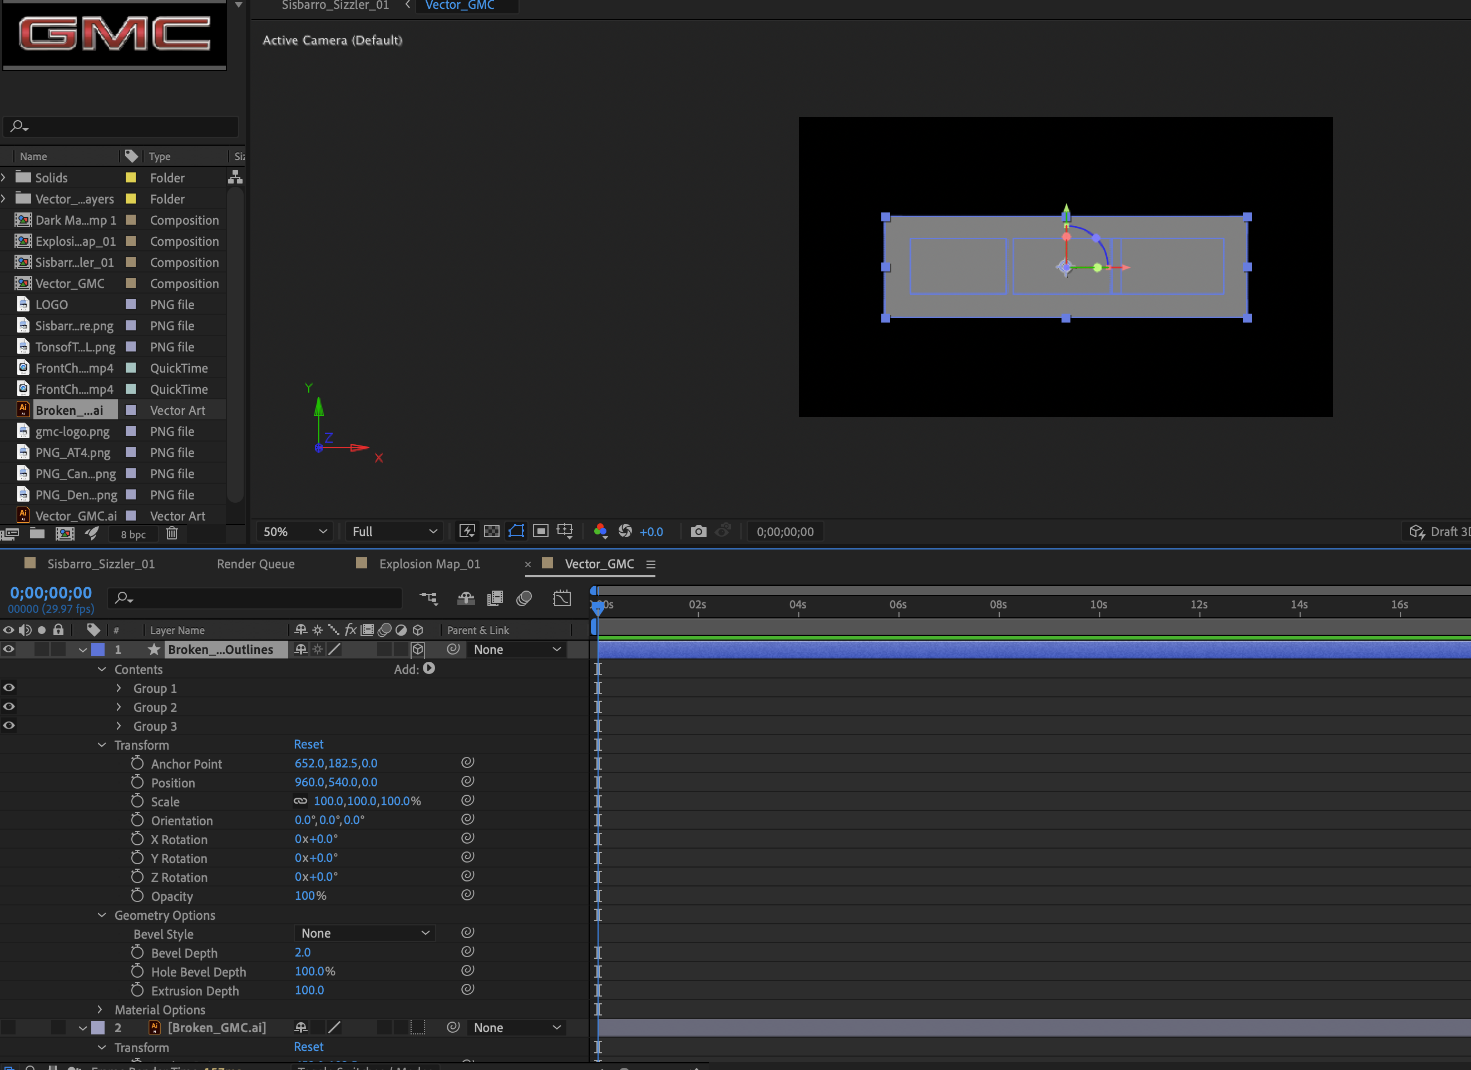The width and height of the screenshot is (1471, 1070).
Task: Toggle Frame Blending for the composition
Action: point(495,598)
